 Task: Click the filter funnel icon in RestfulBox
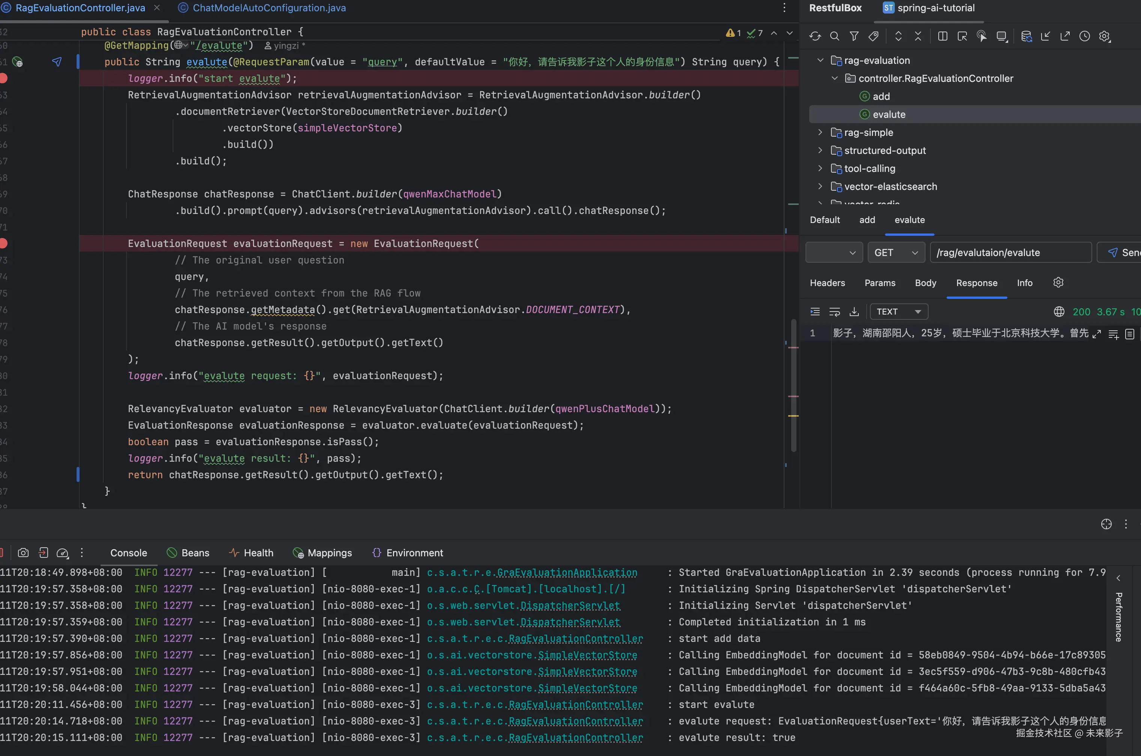pos(854,36)
